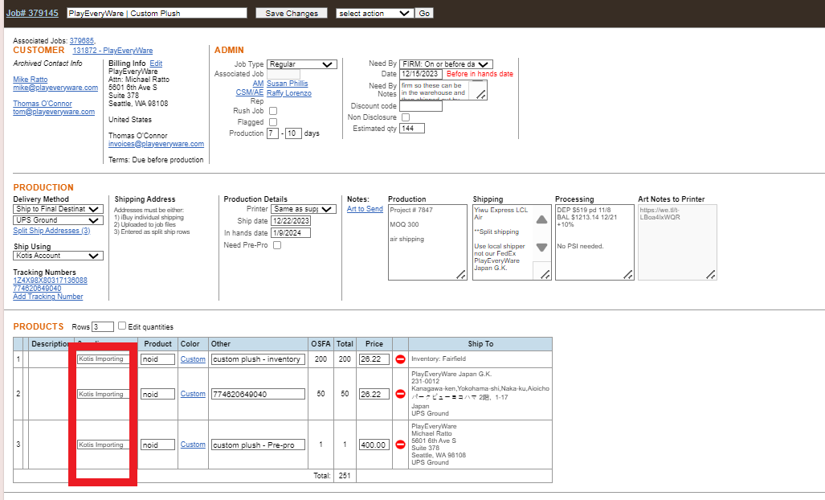Viewport: 825px width, 500px height.
Task: Click red remove icon on row 2
Action: click(x=400, y=394)
